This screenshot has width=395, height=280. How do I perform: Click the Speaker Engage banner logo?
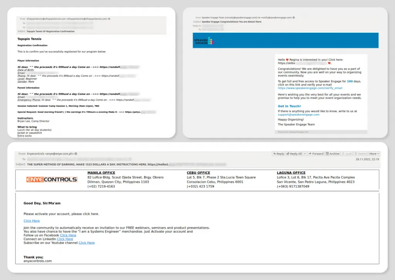(204, 40)
